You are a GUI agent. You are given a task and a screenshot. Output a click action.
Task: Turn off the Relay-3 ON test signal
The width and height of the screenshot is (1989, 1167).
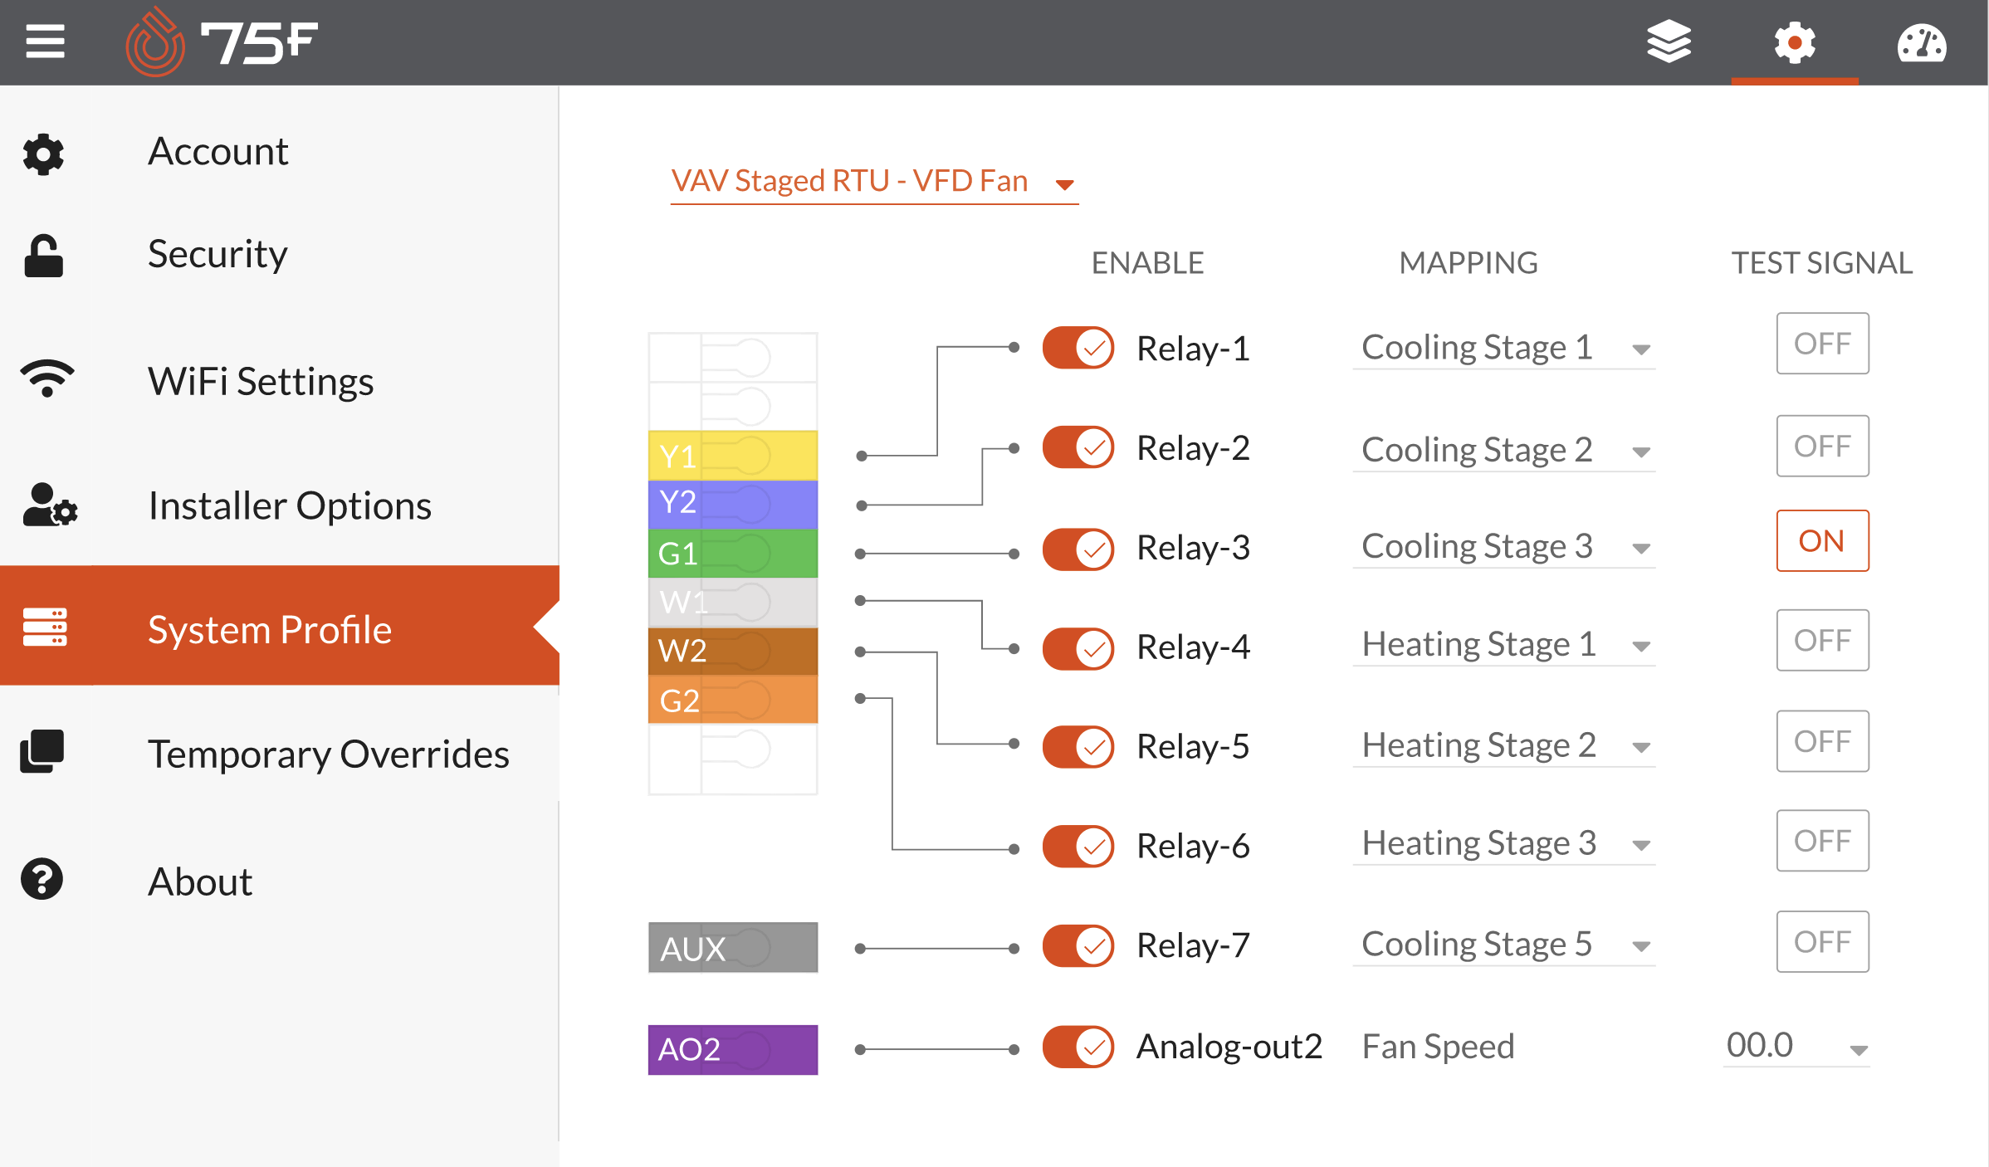pyautogui.click(x=1821, y=541)
